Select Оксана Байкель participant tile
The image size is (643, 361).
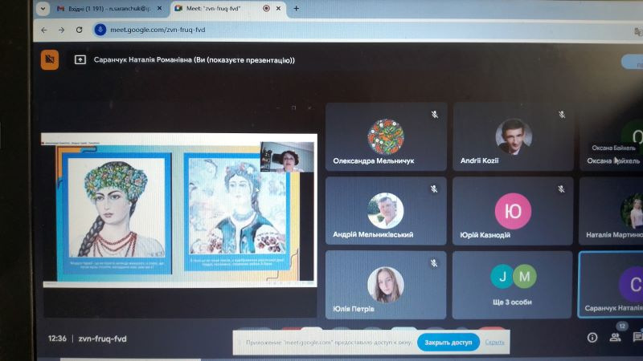click(612, 136)
